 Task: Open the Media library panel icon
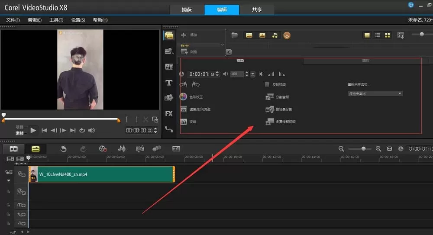pos(169,35)
